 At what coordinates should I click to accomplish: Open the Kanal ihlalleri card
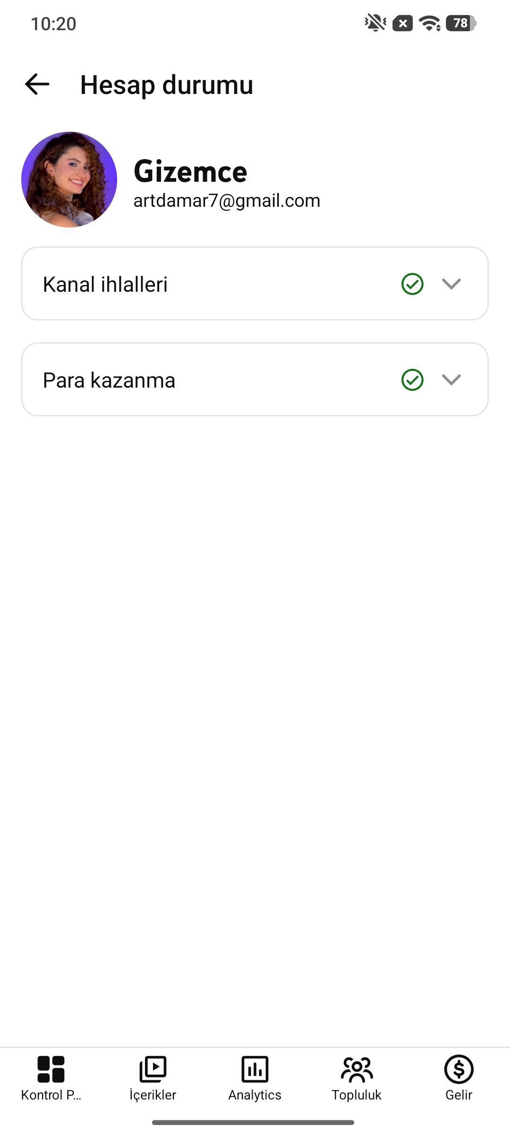[255, 284]
